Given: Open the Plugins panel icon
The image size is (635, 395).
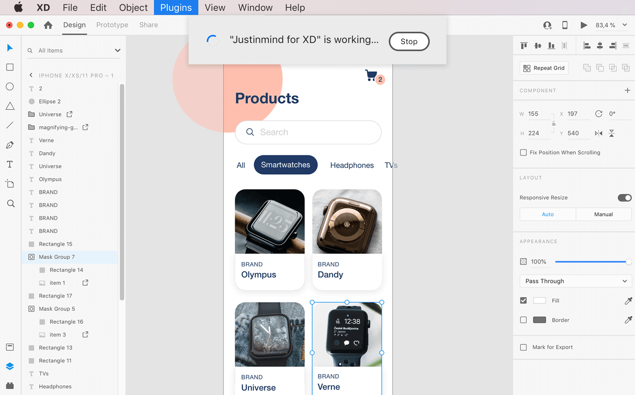Looking at the screenshot, I should (9, 385).
